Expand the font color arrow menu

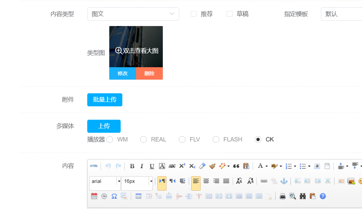266,166
